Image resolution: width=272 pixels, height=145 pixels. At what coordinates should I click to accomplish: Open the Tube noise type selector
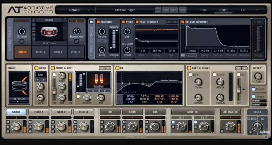click(x=41, y=75)
